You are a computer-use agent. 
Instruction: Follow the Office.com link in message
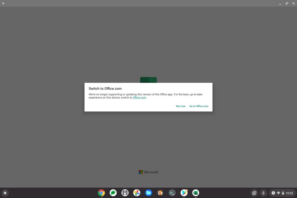click(x=140, y=97)
